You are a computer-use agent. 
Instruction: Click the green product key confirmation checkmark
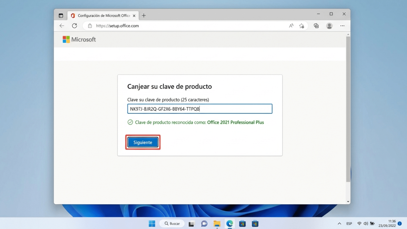pos(130,122)
